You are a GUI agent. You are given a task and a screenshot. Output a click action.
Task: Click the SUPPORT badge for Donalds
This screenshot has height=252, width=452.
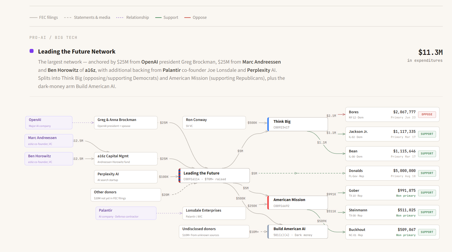427,173
